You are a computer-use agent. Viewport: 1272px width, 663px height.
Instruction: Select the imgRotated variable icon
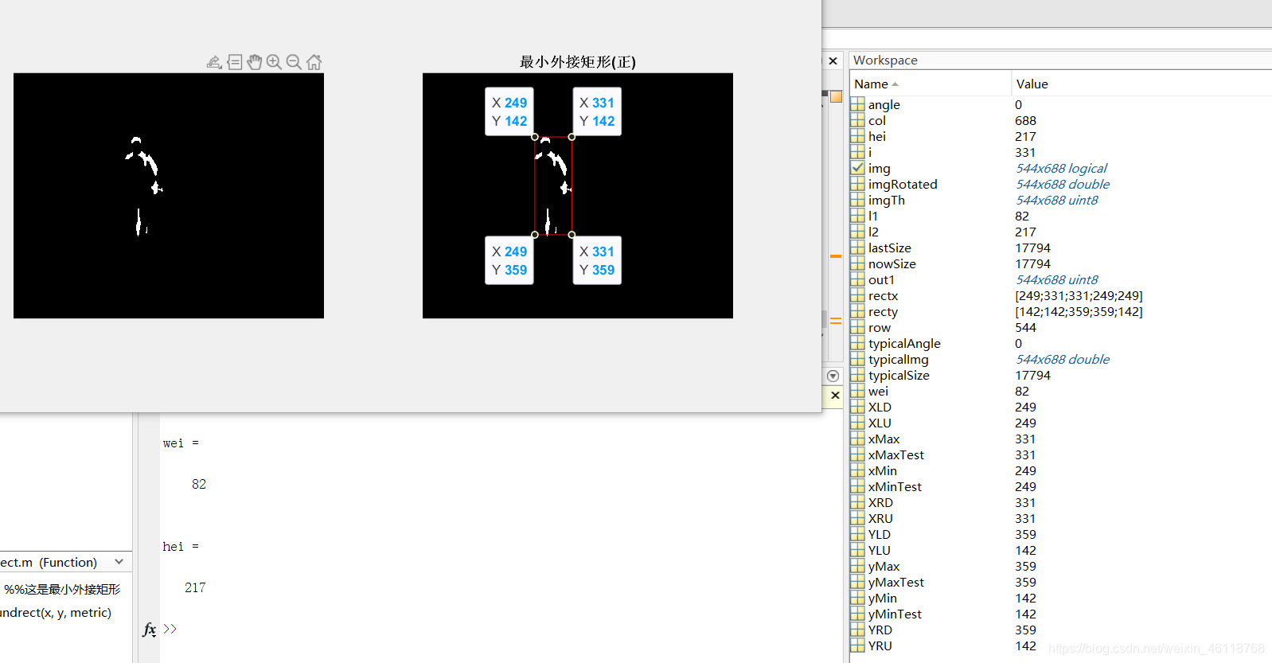pyautogui.click(x=857, y=184)
